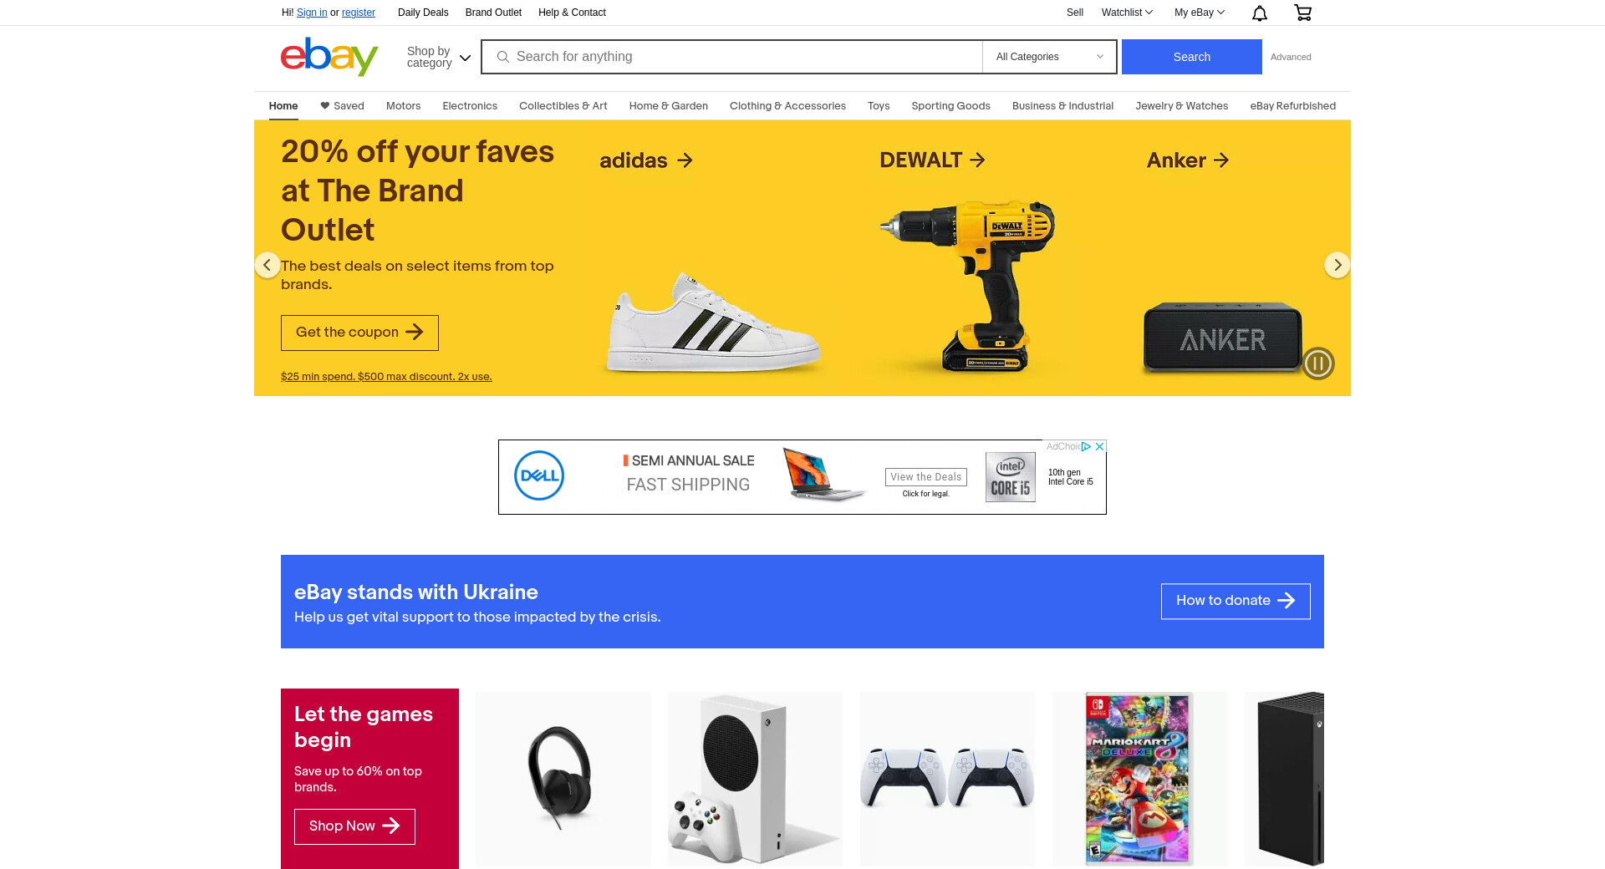Click the blue Search button
Screen dimensions: 1605x869
[1191, 57]
